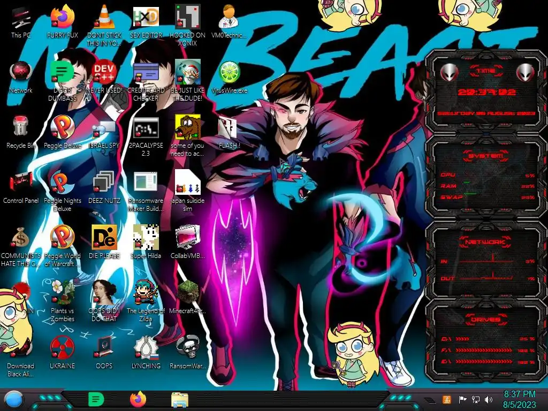Select the NEVER USED Dev C++ icon
Image resolution: width=548 pixels, height=411 pixels.
[104, 72]
